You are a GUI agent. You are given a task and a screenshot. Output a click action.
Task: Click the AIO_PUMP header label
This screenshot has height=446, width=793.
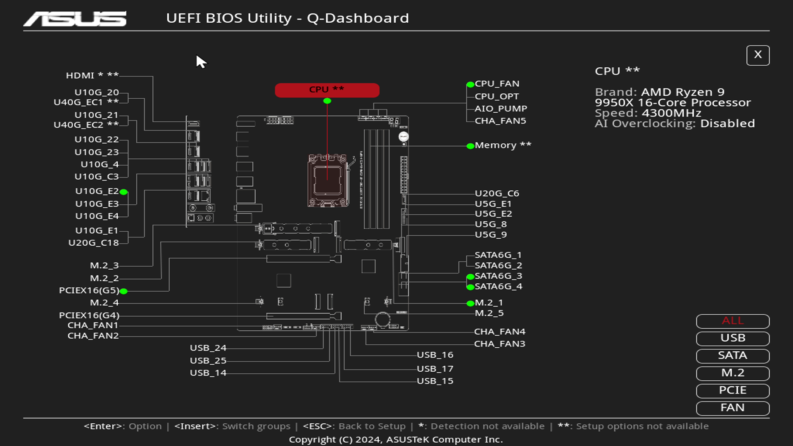[x=501, y=108]
